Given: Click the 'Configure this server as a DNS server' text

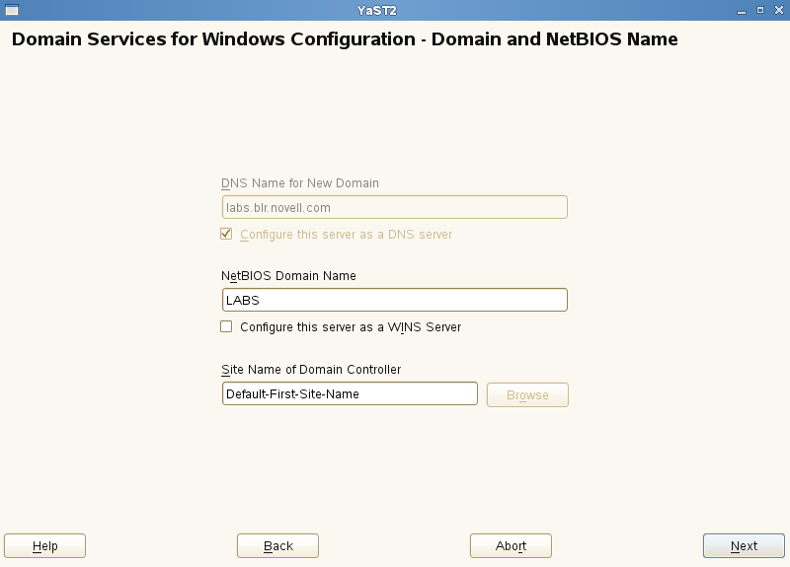Looking at the screenshot, I should pyautogui.click(x=346, y=235).
